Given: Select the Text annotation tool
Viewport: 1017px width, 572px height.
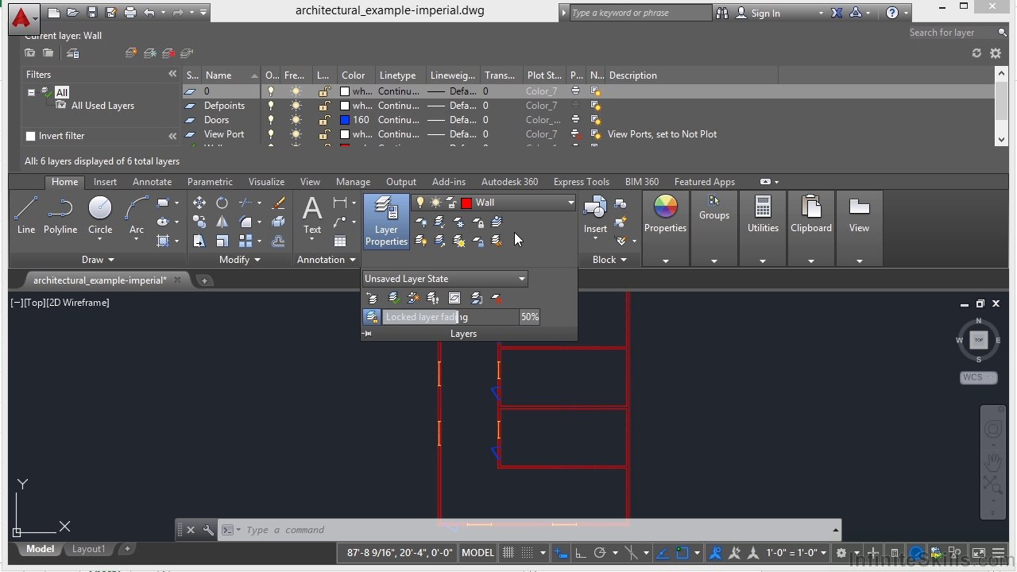Looking at the screenshot, I should coord(312,216).
